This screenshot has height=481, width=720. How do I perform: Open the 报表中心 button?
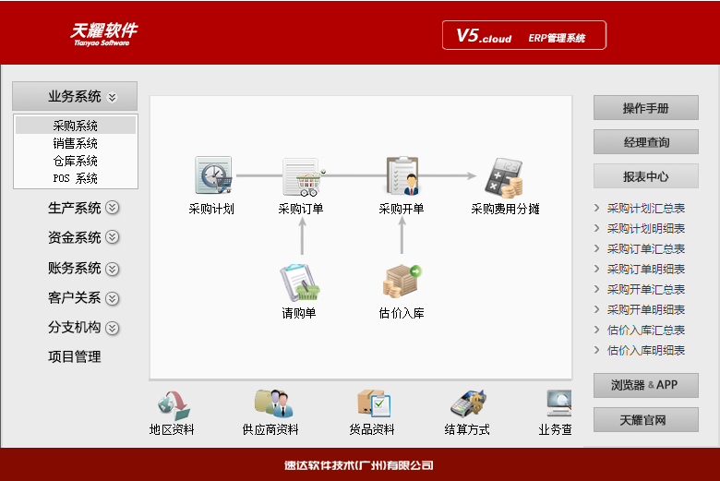[646, 176]
